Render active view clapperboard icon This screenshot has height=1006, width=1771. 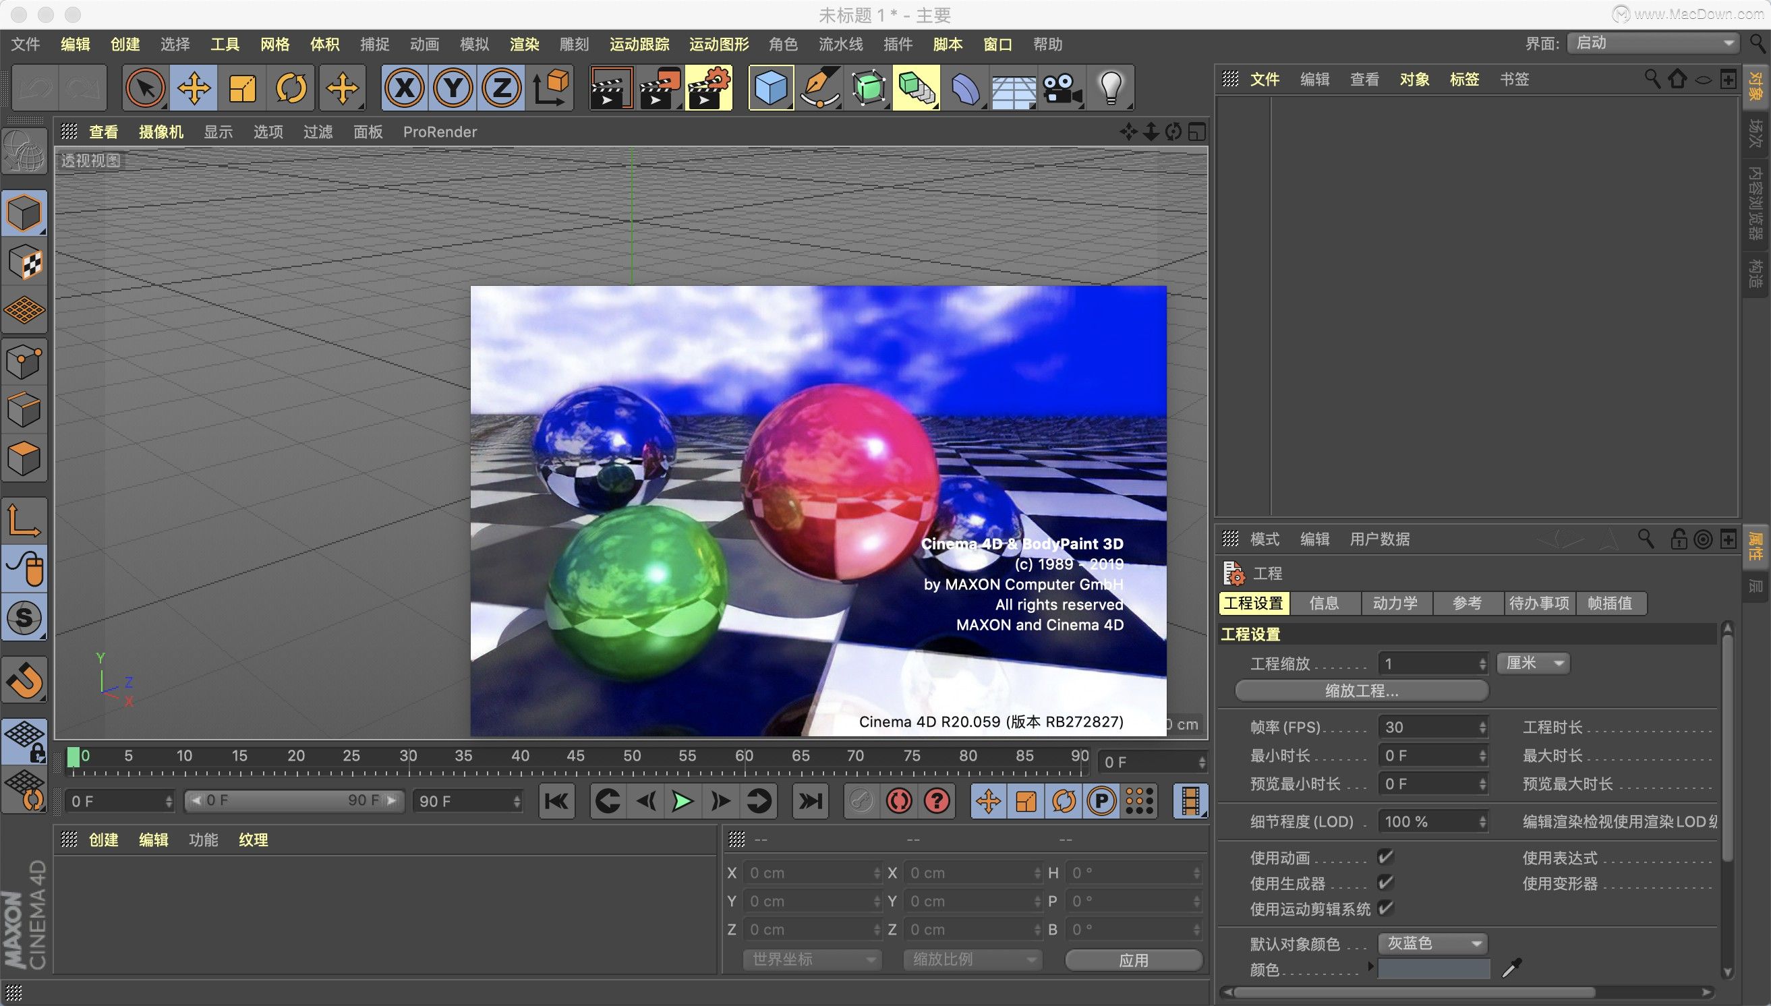pos(611,88)
